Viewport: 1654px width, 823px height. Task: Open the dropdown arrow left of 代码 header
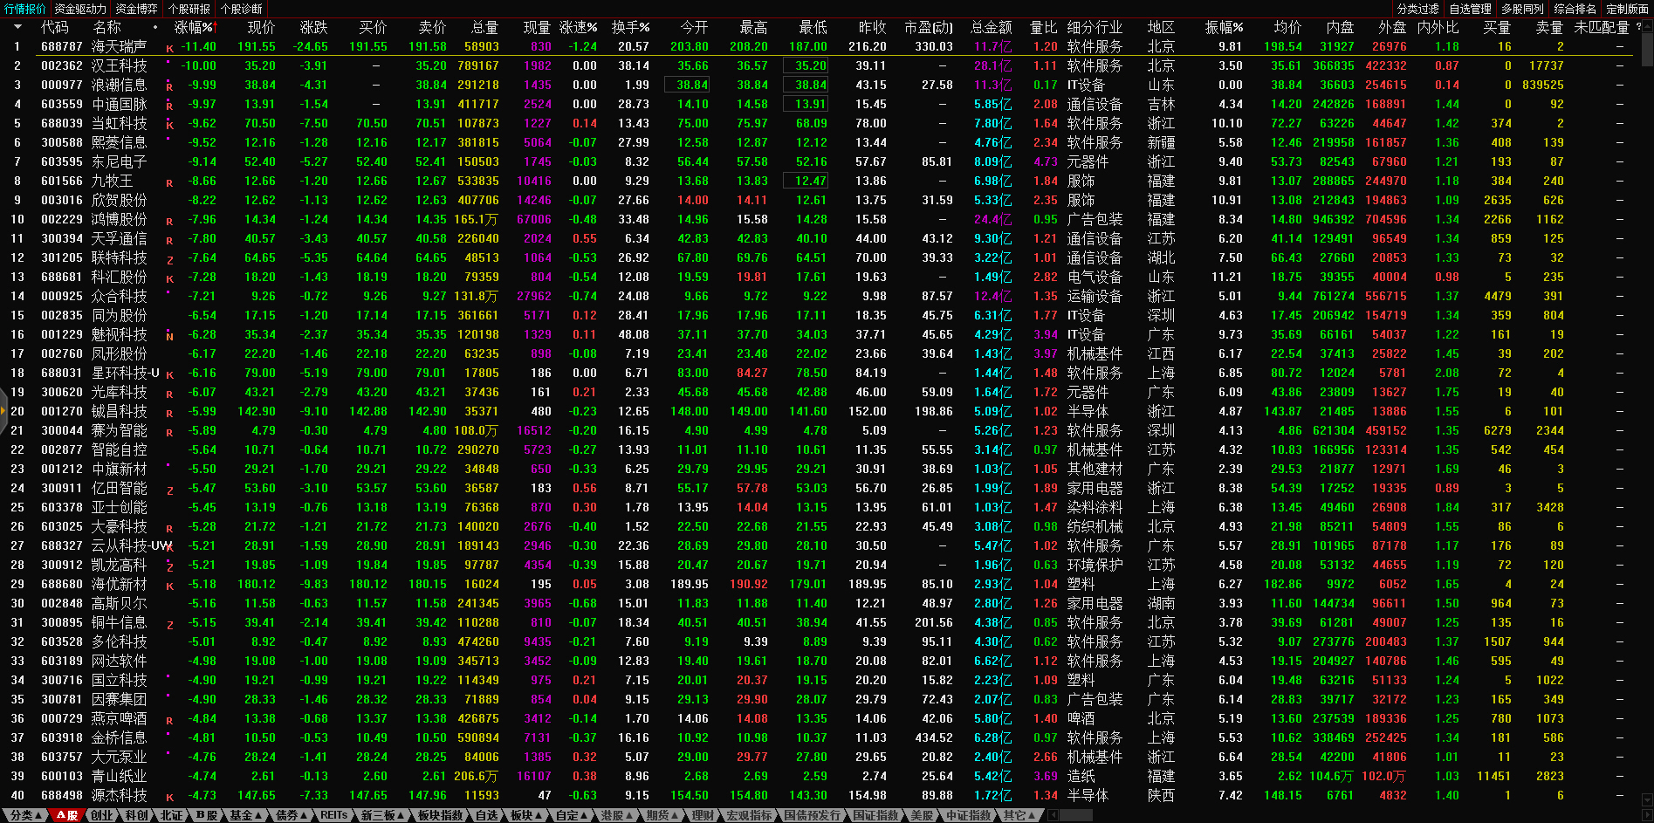[17, 27]
